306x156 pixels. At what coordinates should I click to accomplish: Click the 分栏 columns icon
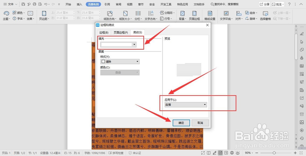[x=138, y=13]
